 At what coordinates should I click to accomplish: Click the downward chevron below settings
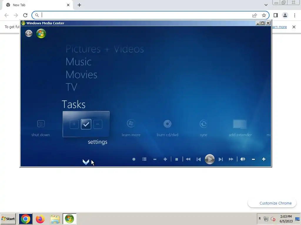point(86,162)
